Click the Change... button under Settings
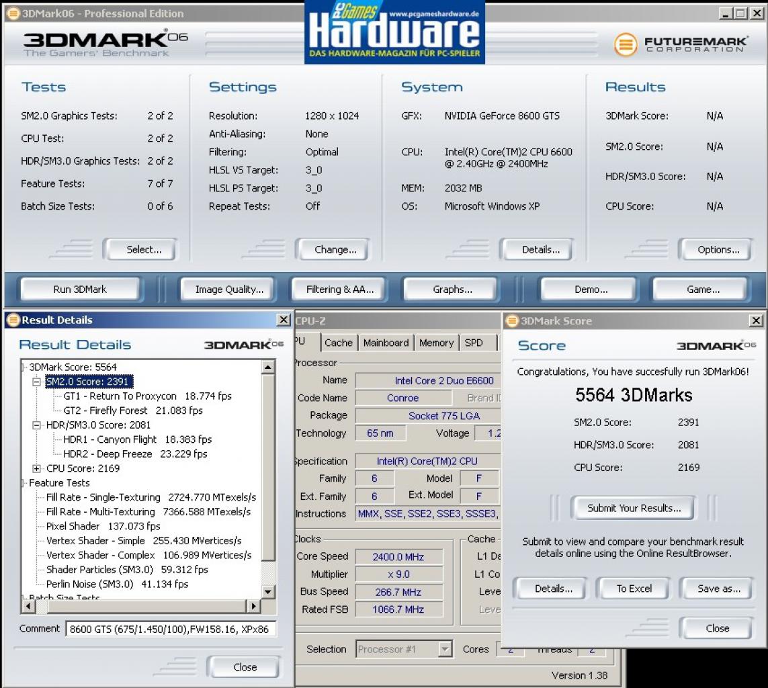This screenshot has height=688, width=768. pos(333,250)
